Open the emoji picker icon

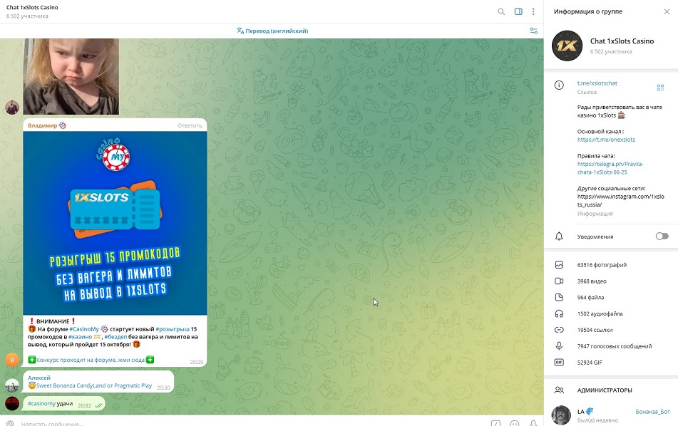(515, 424)
